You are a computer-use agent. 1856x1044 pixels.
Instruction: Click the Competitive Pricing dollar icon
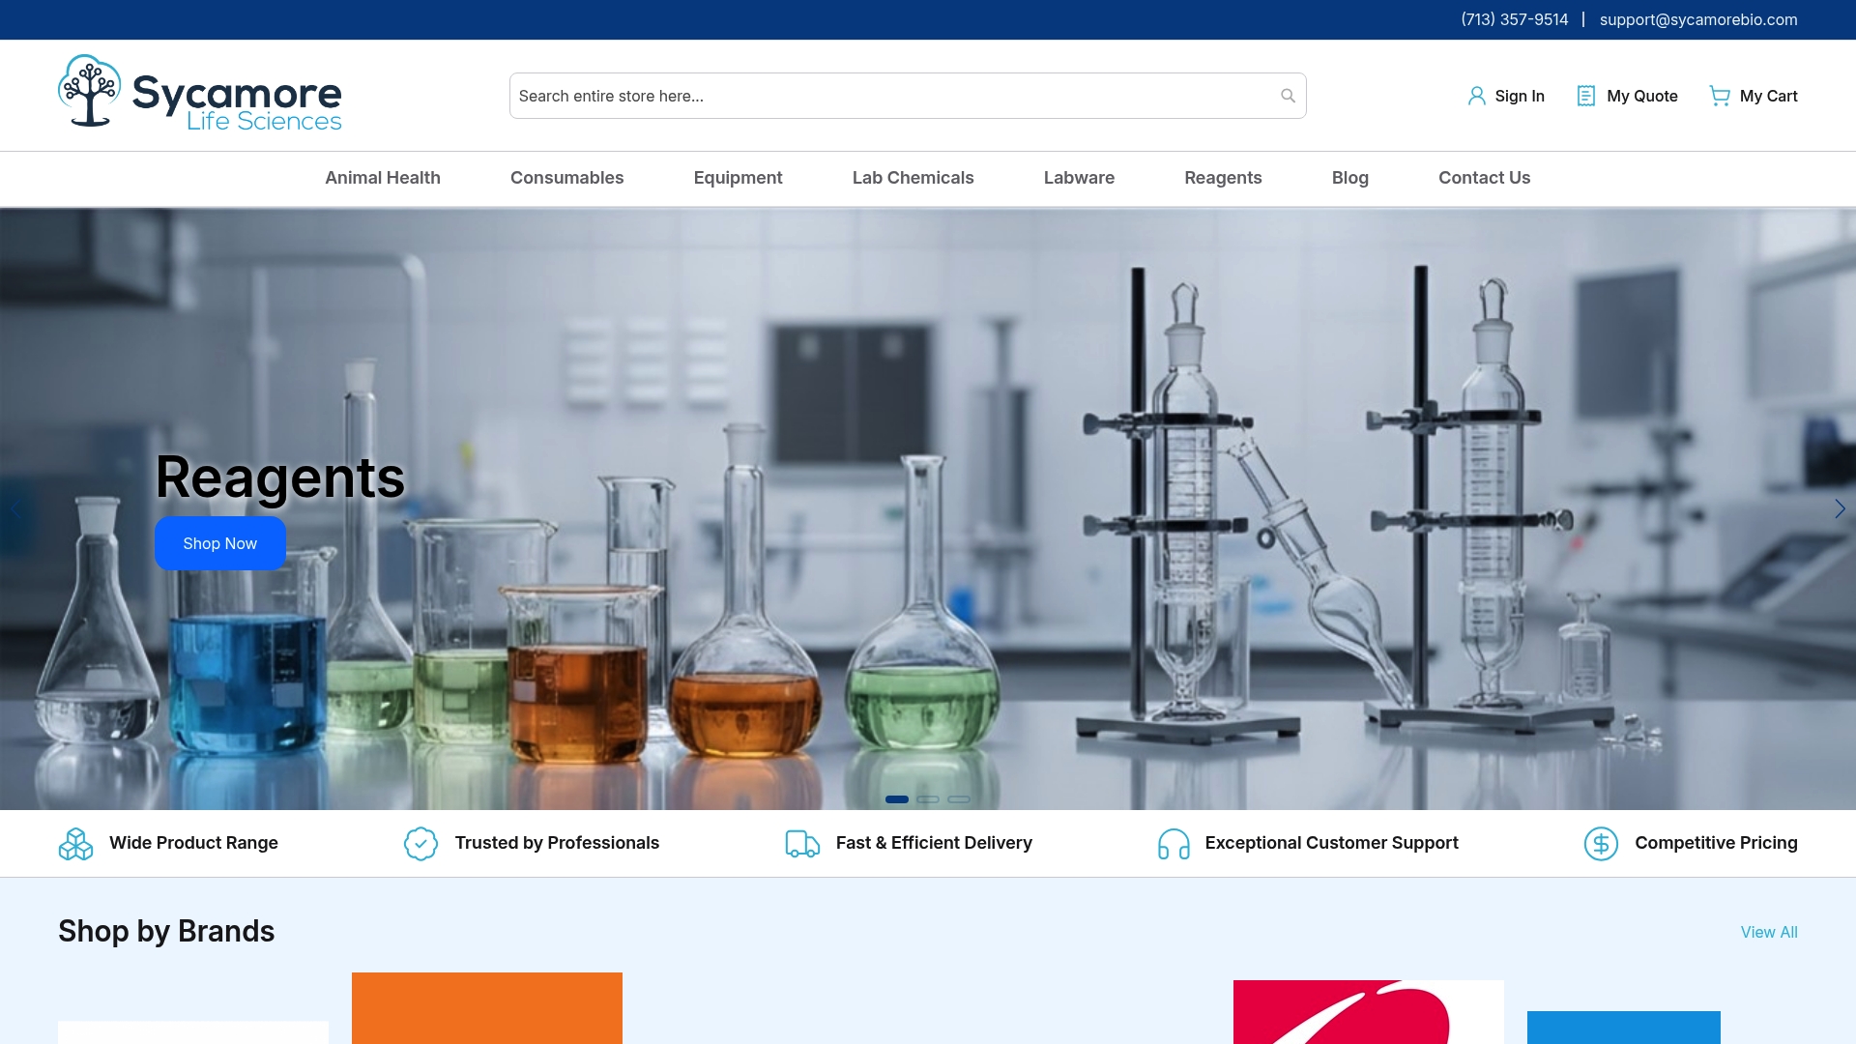1602,843
